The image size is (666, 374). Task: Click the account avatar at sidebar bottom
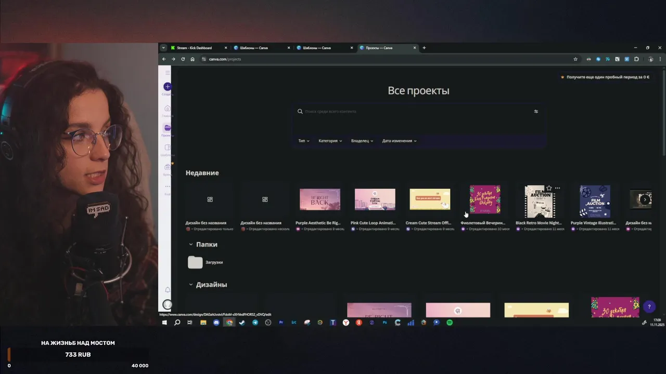coord(167,305)
